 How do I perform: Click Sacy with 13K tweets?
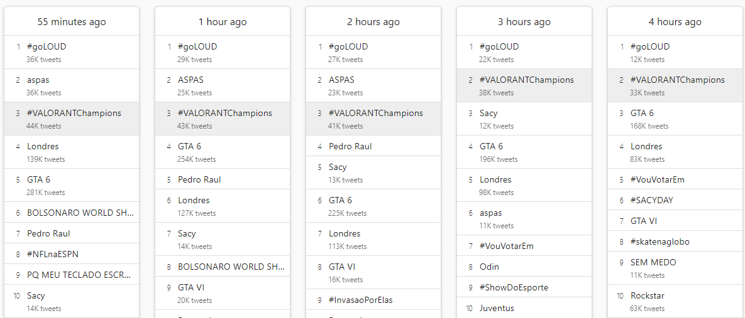tap(338, 167)
